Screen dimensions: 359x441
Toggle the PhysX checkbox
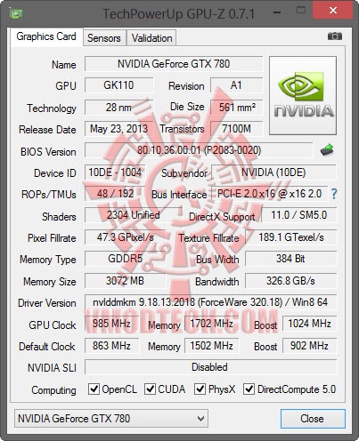200,389
